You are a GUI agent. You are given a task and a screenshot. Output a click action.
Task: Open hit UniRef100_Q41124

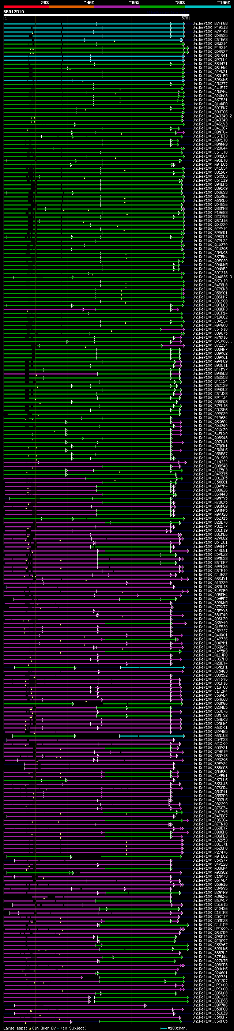210,382
